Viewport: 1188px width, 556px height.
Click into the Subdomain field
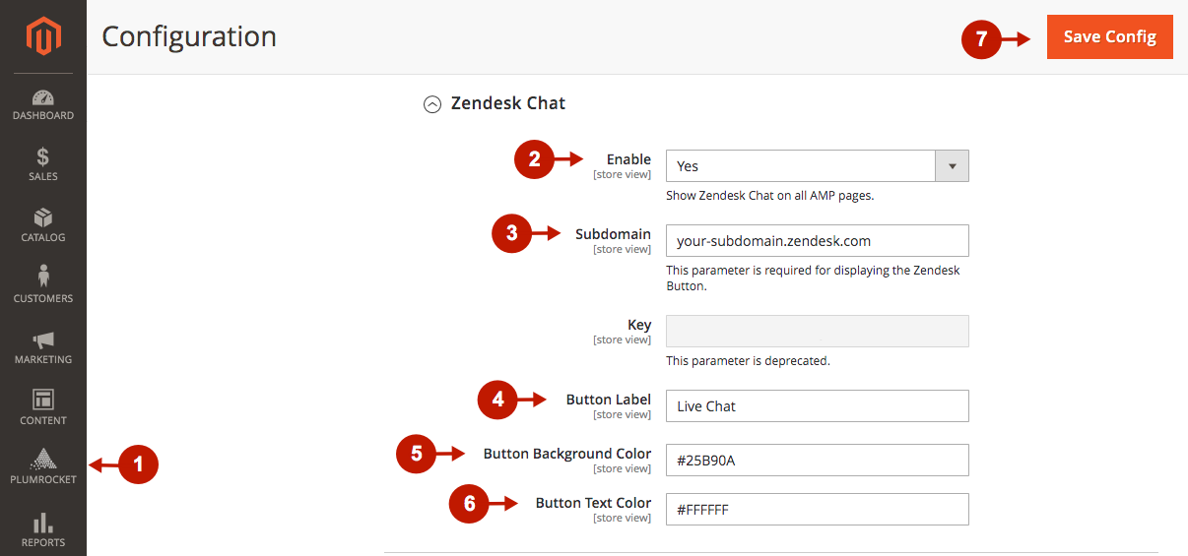pos(817,241)
